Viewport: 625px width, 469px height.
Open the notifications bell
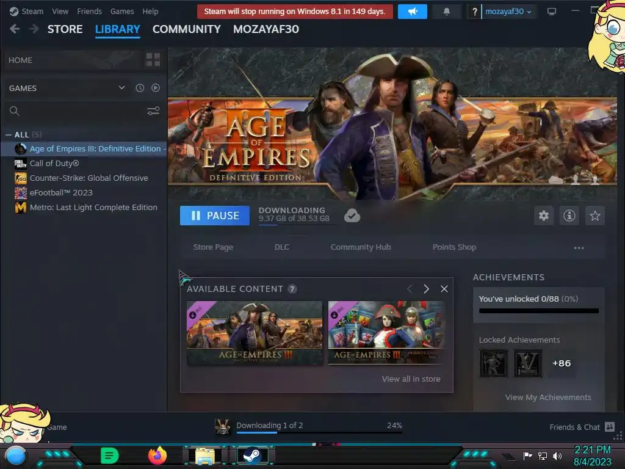(x=446, y=12)
